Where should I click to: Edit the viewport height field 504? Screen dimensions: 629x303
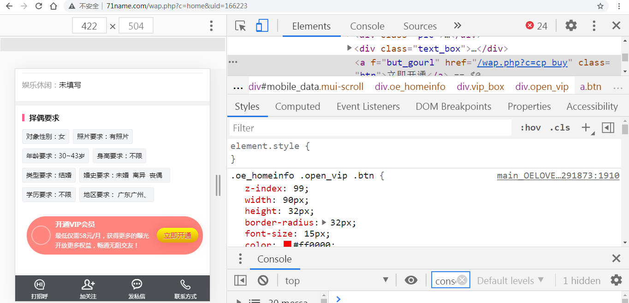136,26
